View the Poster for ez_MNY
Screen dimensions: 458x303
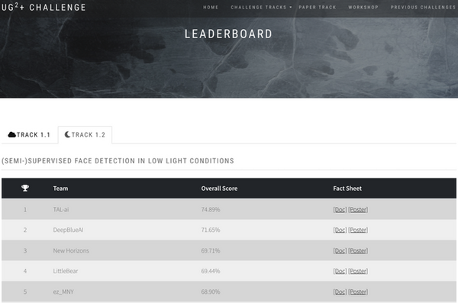[x=358, y=292]
